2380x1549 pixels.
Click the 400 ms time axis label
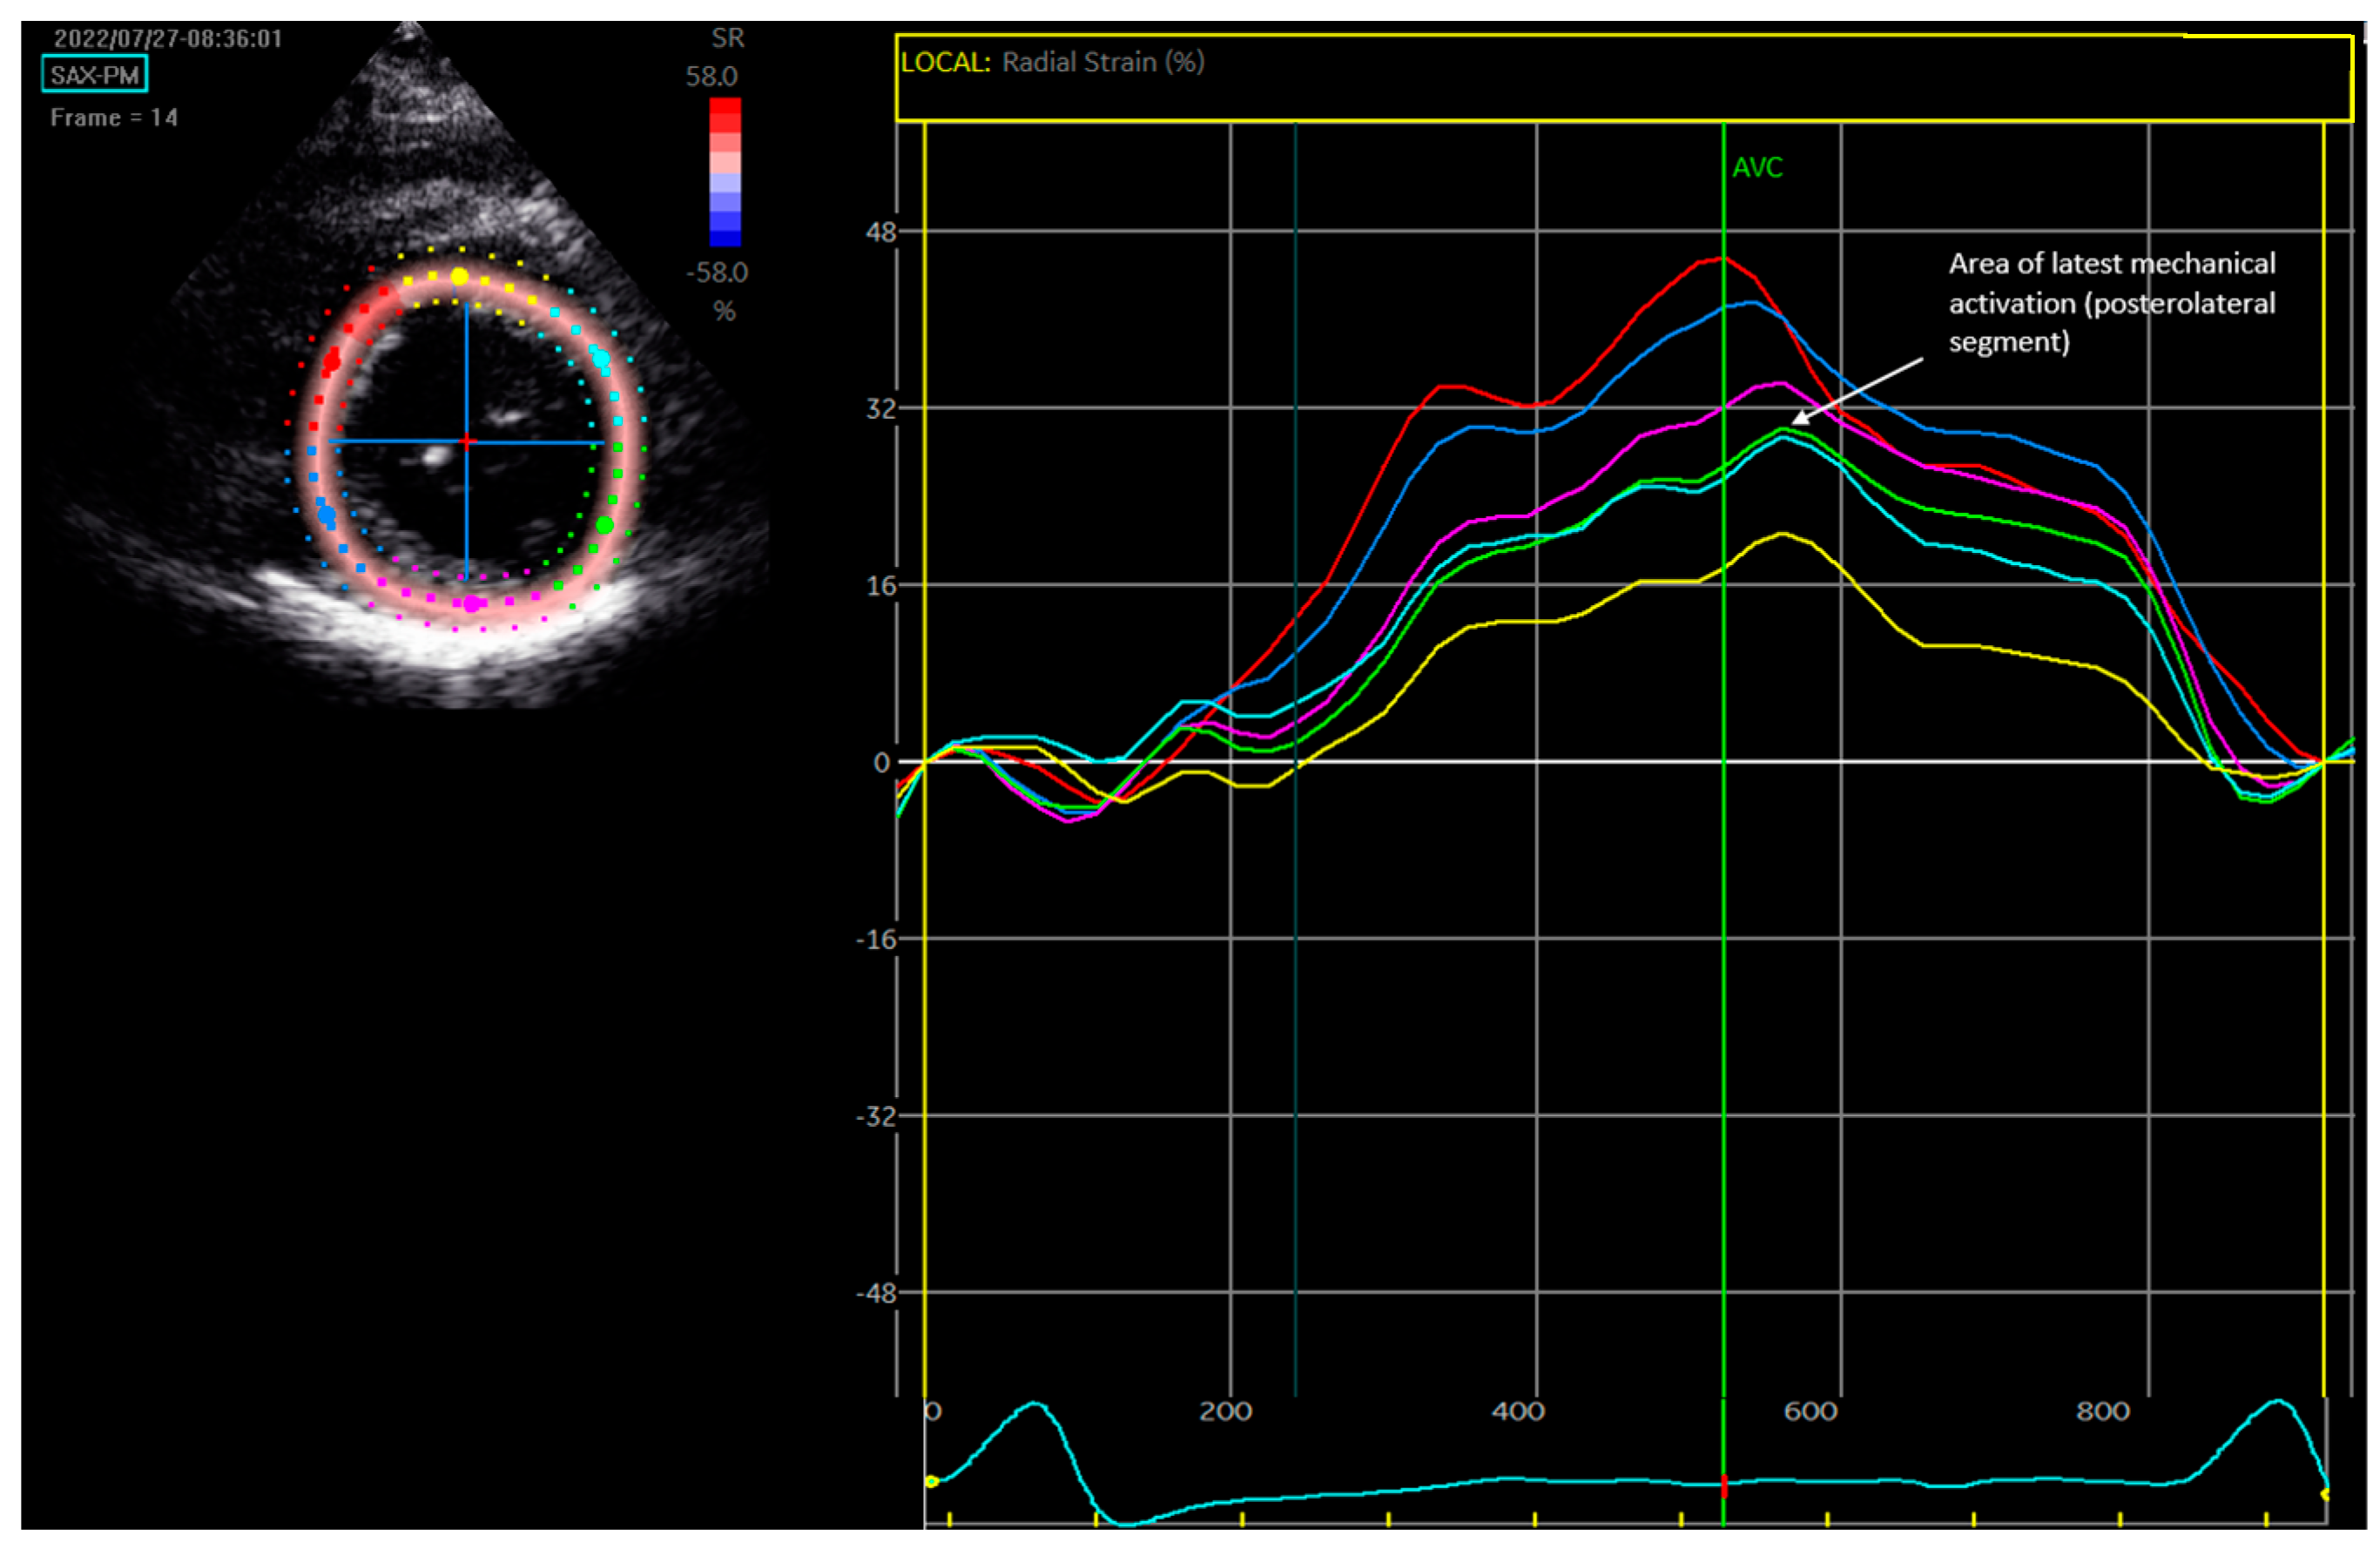coord(1518,1412)
